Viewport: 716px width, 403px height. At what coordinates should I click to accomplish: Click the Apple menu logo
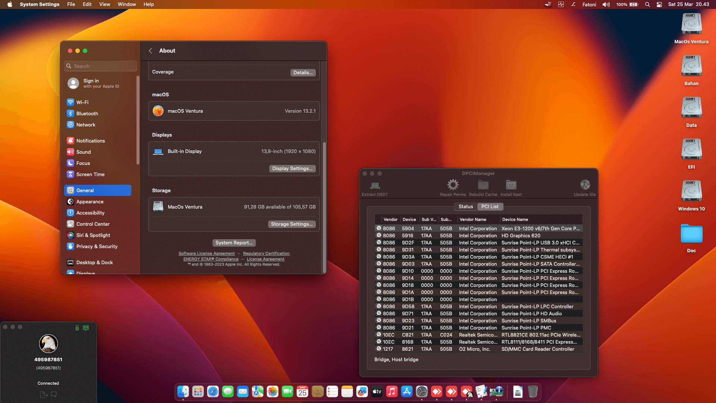point(10,4)
